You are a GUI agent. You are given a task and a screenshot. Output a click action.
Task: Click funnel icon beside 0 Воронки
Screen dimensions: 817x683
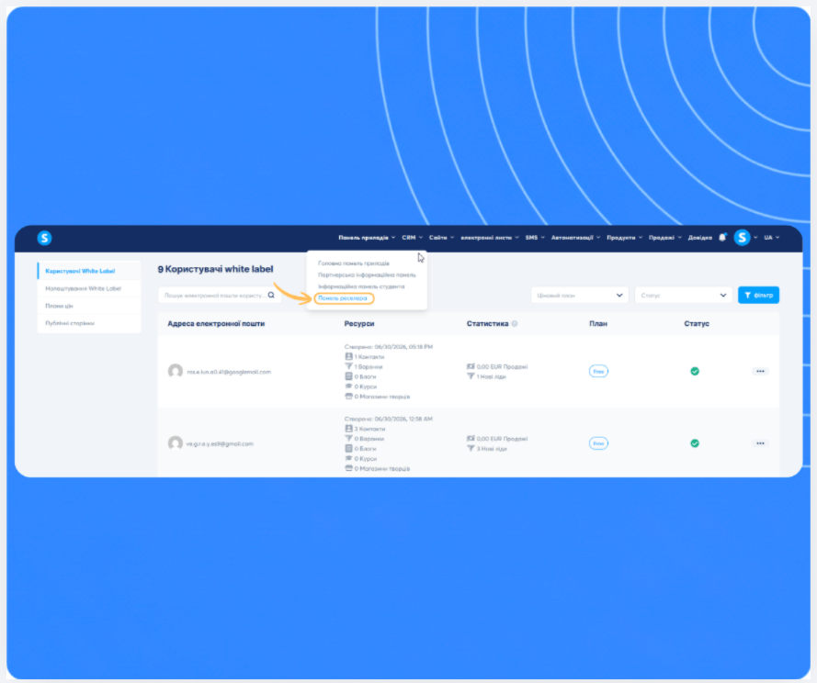pyautogui.click(x=348, y=438)
